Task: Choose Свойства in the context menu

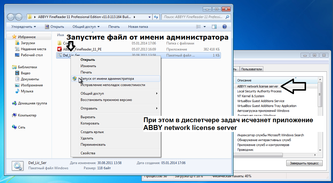Action: 88,153
